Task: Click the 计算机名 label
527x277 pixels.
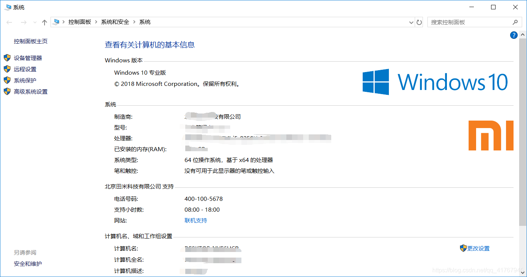Action: click(126, 249)
